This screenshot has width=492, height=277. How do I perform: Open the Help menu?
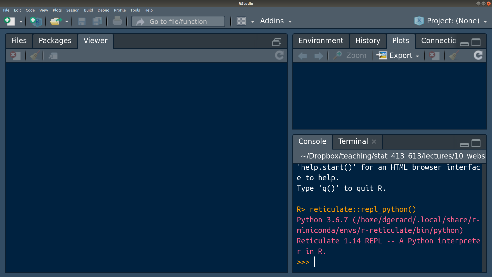(x=148, y=10)
